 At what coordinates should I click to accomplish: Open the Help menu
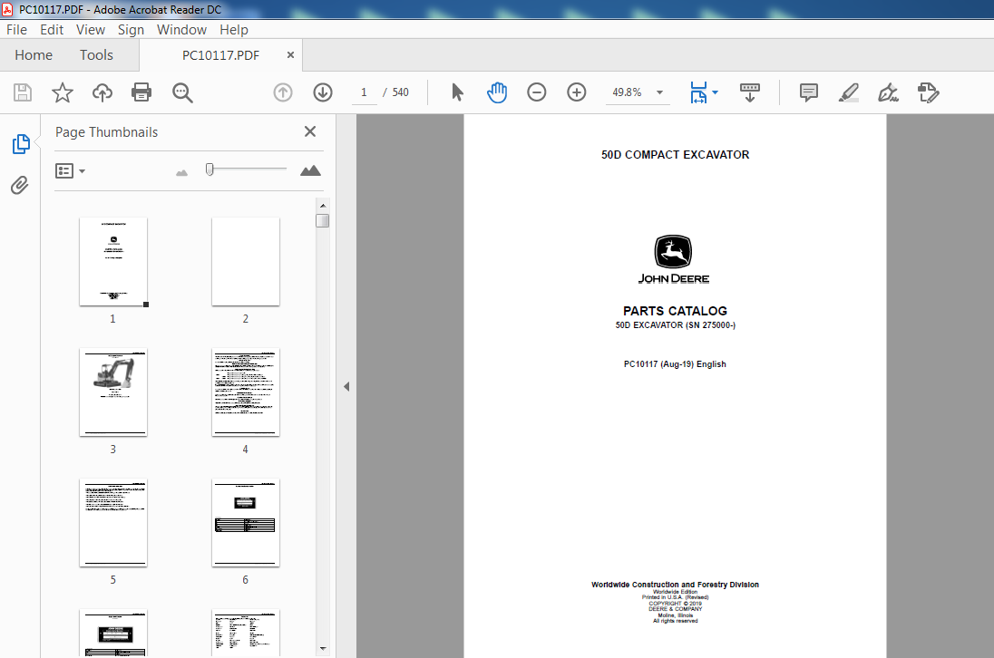click(x=234, y=30)
